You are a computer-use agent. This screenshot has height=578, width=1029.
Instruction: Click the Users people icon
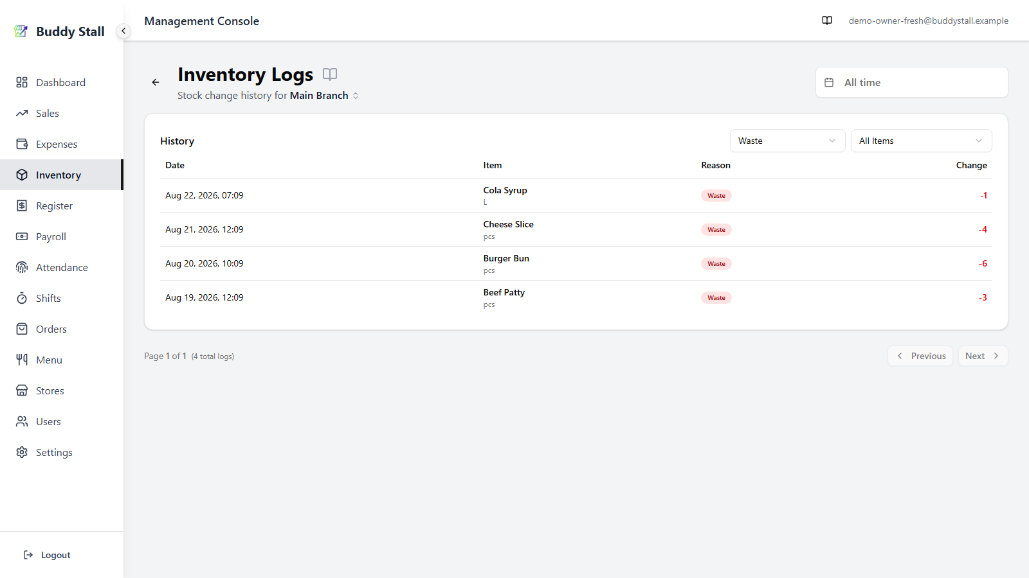click(22, 421)
